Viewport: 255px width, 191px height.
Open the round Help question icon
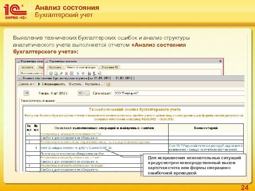[x=108, y=84]
